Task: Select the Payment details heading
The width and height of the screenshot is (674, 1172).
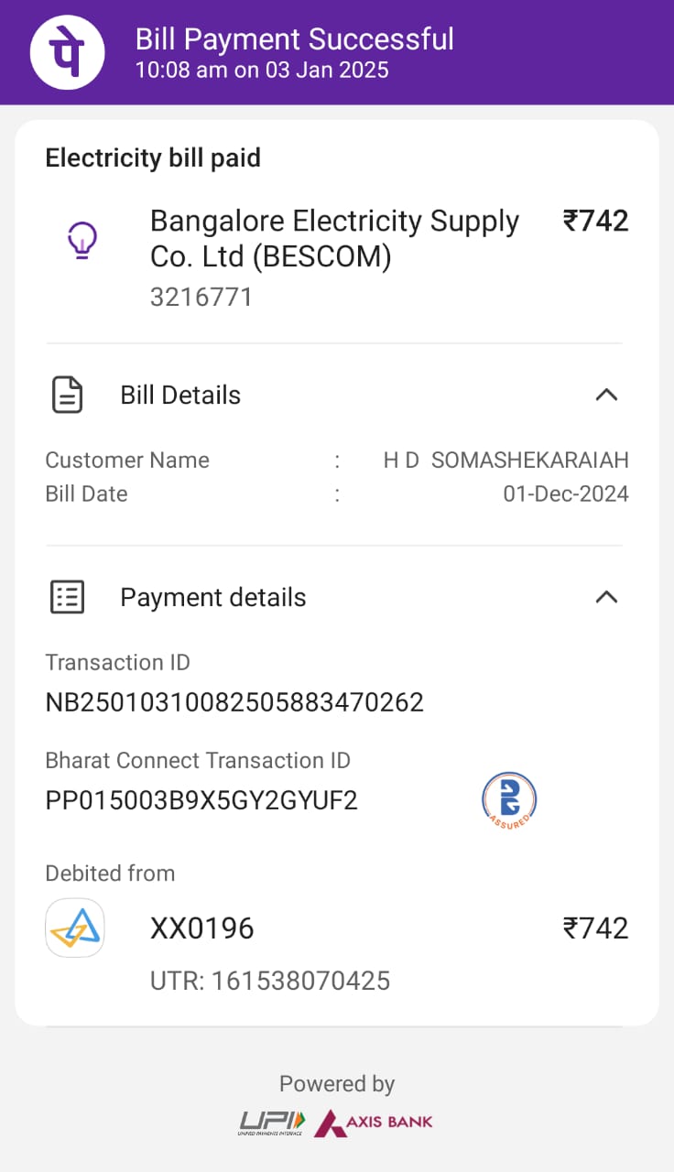Action: [x=213, y=597]
